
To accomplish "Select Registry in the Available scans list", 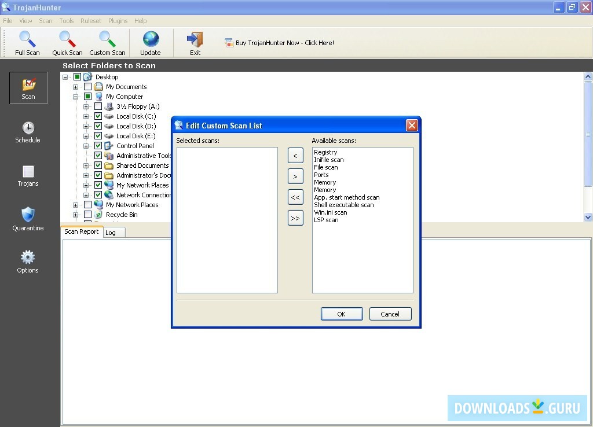I will point(325,152).
